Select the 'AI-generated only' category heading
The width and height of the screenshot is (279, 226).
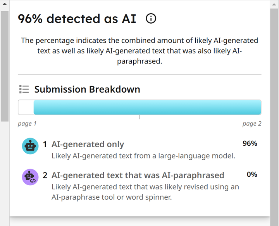click(x=88, y=144)
